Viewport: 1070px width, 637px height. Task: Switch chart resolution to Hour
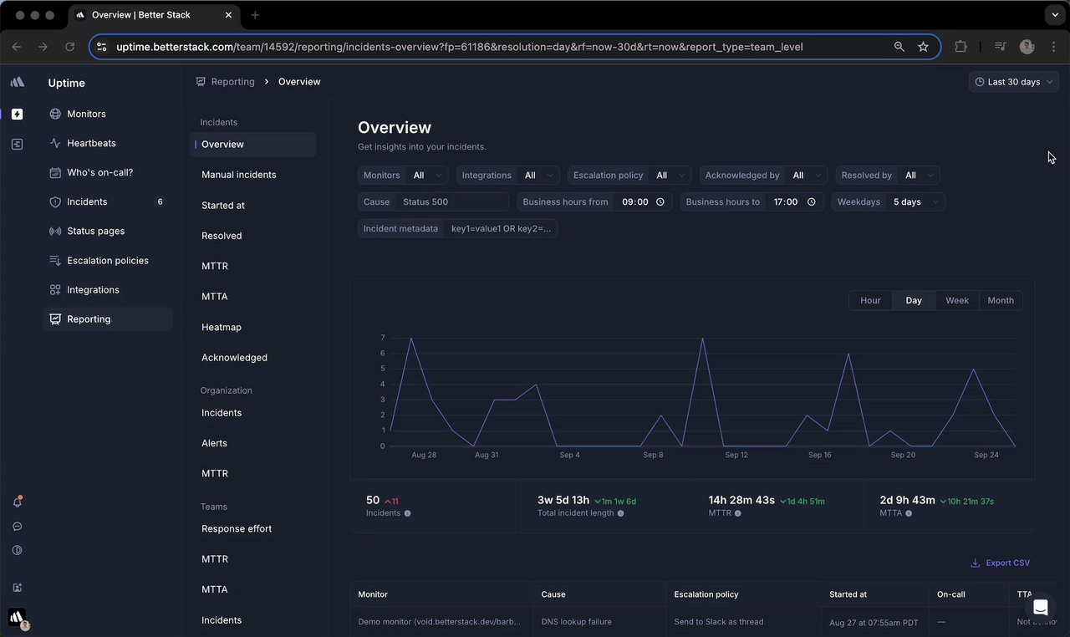[870, 300]
